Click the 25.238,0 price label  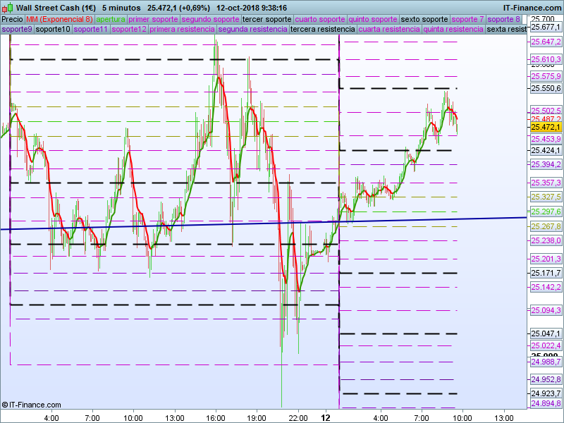click(546, 240)
